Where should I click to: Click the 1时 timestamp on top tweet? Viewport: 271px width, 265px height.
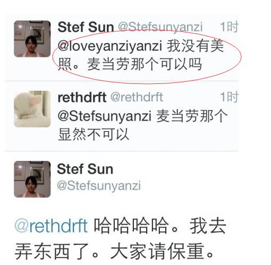(229, 27)
